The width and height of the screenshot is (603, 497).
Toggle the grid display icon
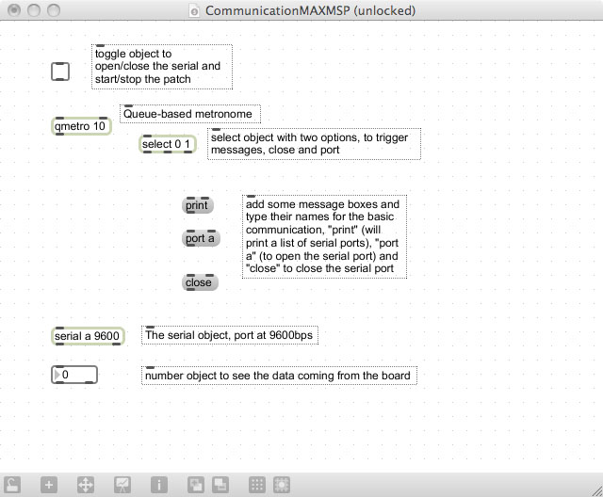point(256,485)
